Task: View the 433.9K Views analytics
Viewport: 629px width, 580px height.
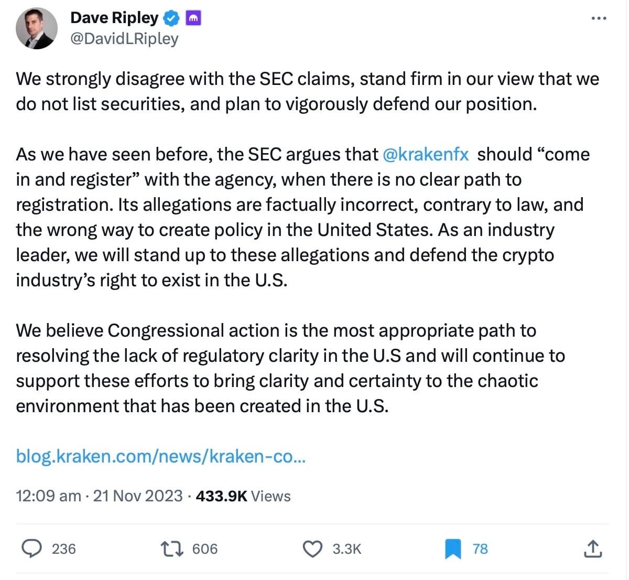Action: point(243,496)
